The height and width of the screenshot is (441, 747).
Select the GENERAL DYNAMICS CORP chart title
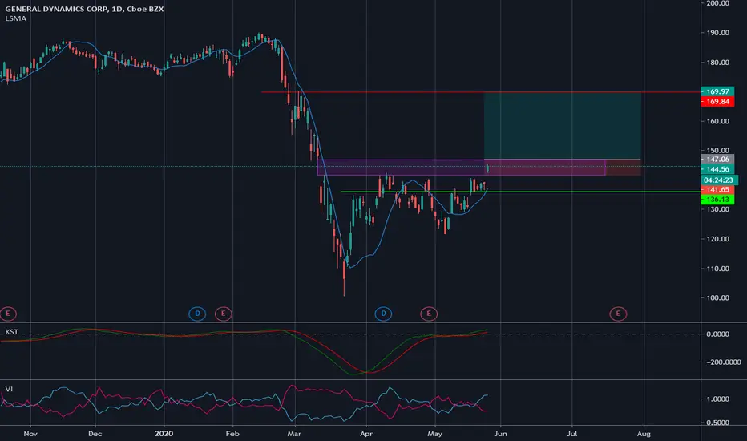(x=84, y=9)
